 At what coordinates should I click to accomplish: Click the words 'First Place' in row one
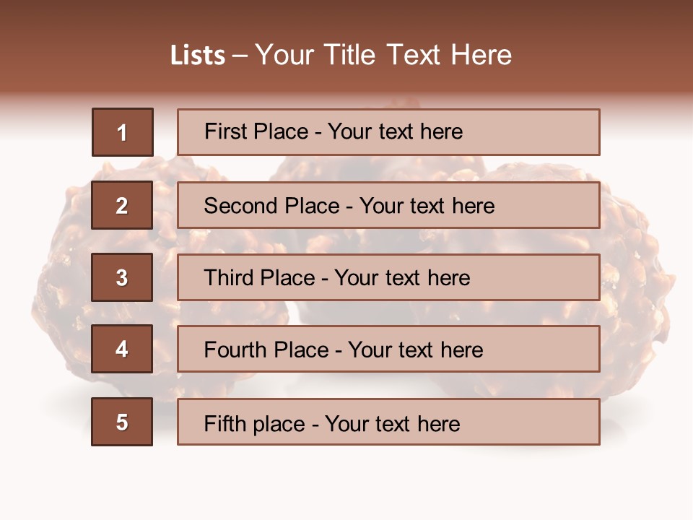click(x=256, y=131)
